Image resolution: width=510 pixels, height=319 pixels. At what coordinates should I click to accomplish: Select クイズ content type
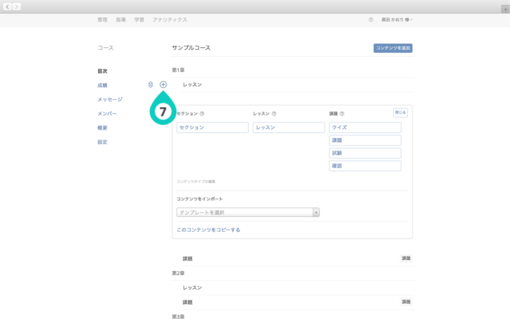[x=365, y=127]
